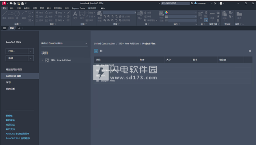This screenshot has width=256, height=145.
Task: Select the Arc (圆弧) tool
Action: 24,15
